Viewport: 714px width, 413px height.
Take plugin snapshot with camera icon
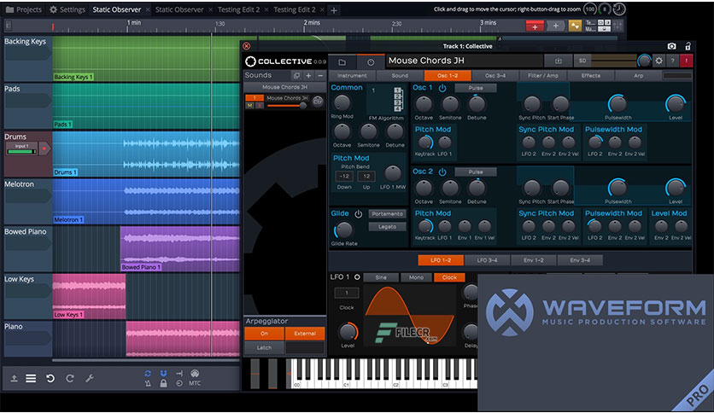click(x=671, y=46)
